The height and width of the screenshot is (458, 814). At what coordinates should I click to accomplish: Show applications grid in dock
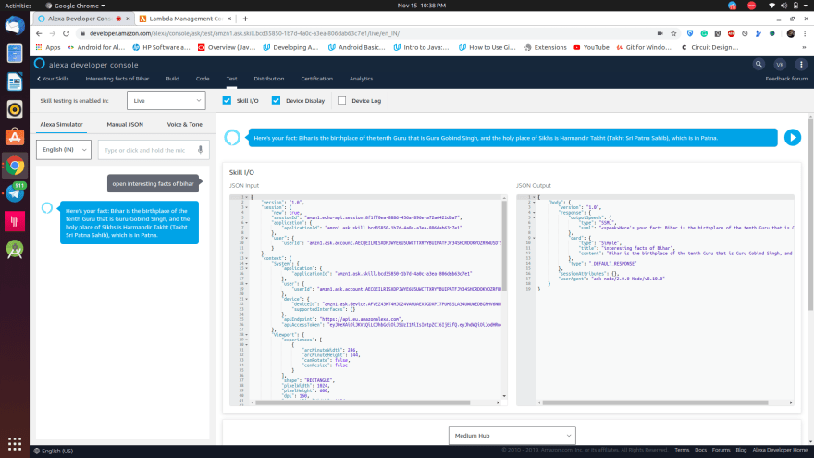click(15, 444)
